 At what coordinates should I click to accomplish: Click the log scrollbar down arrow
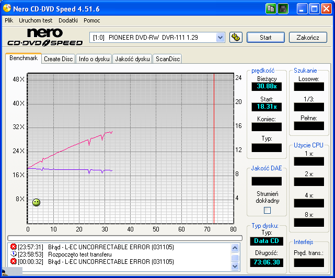point(235,267)
